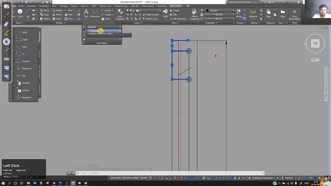This screenshot has height=186, width=331.
Task: Switch to Block Editor ribbon tab
Action: point(176,6)
